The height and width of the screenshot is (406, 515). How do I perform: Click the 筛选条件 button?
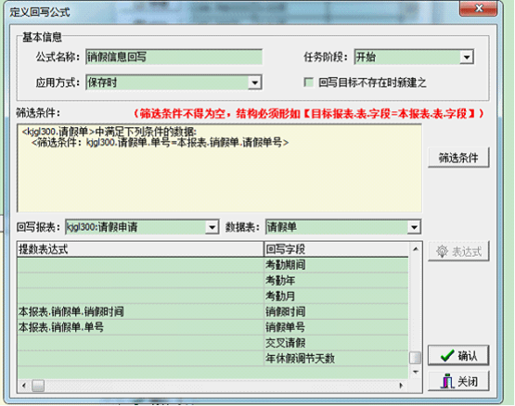point(458,158)
